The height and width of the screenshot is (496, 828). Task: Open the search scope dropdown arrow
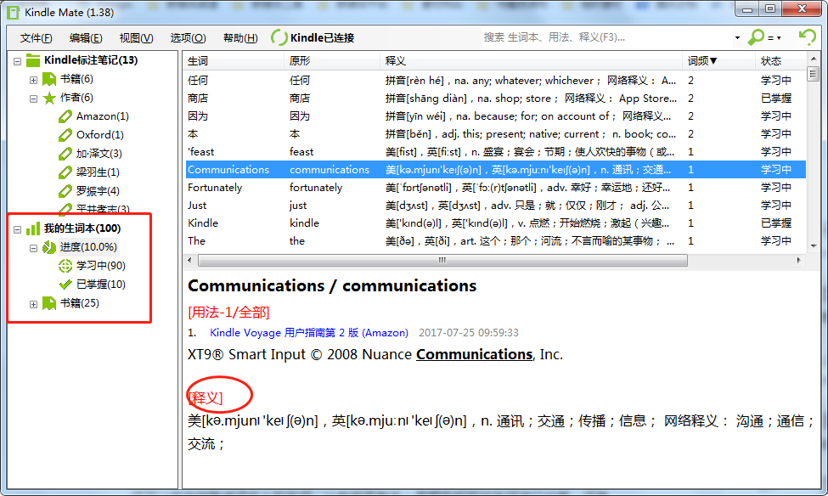(x=737, y=38)
